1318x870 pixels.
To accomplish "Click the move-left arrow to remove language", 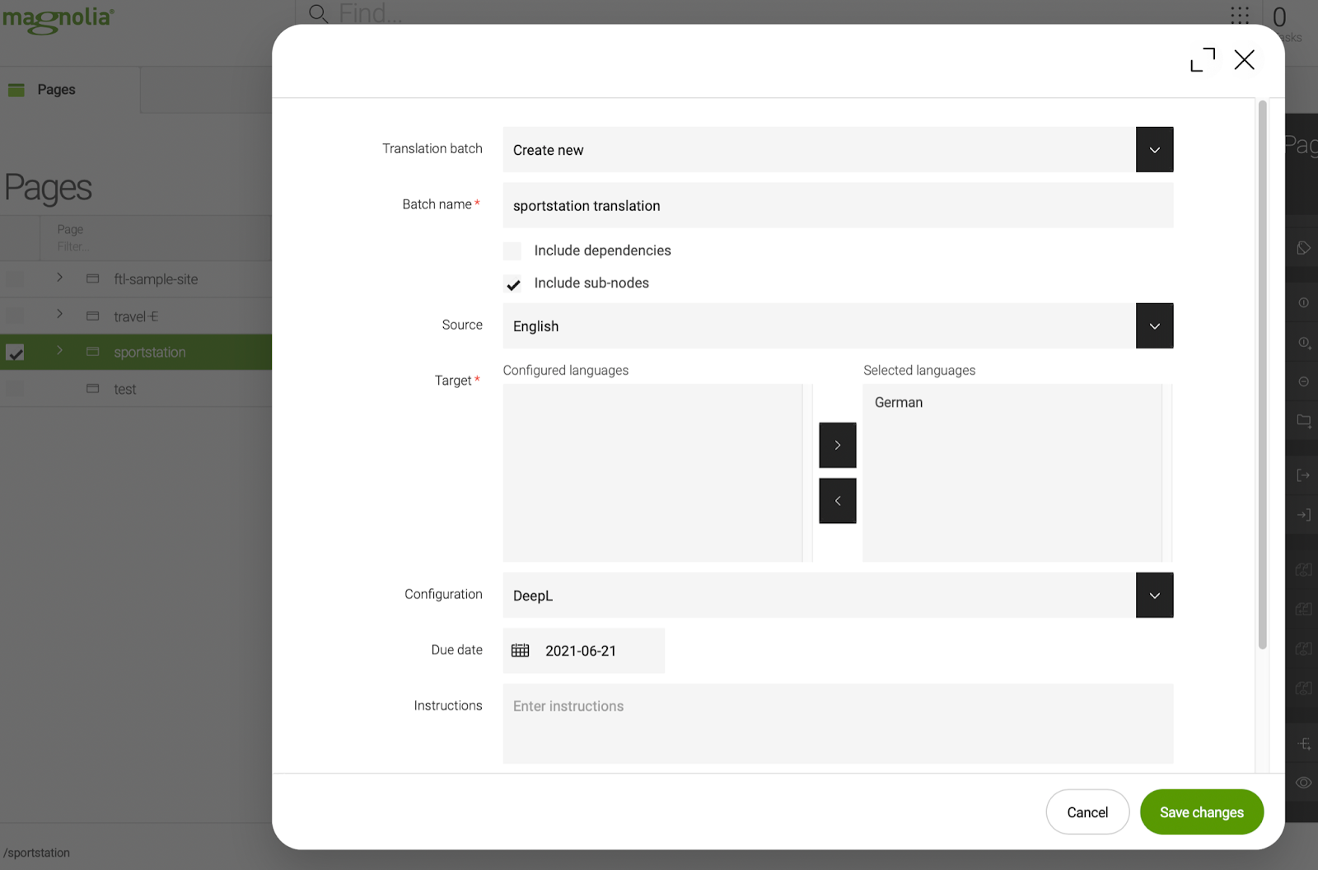I will 837,501.
